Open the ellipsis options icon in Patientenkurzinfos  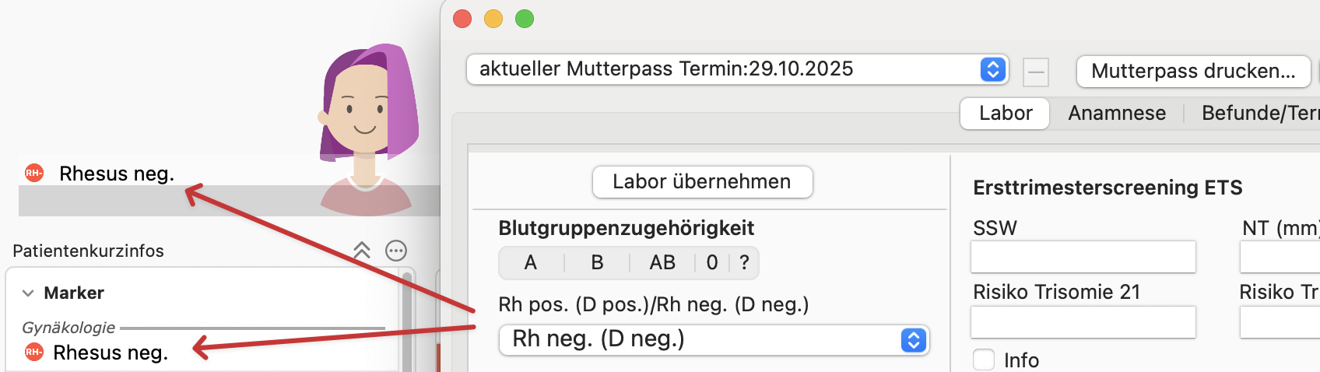click(x=396, y=251)
